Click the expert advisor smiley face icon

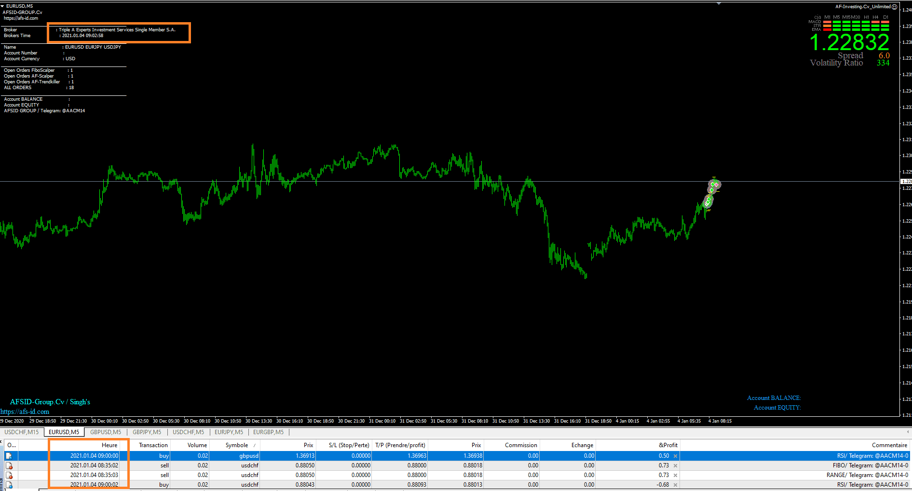click(895, 7)
